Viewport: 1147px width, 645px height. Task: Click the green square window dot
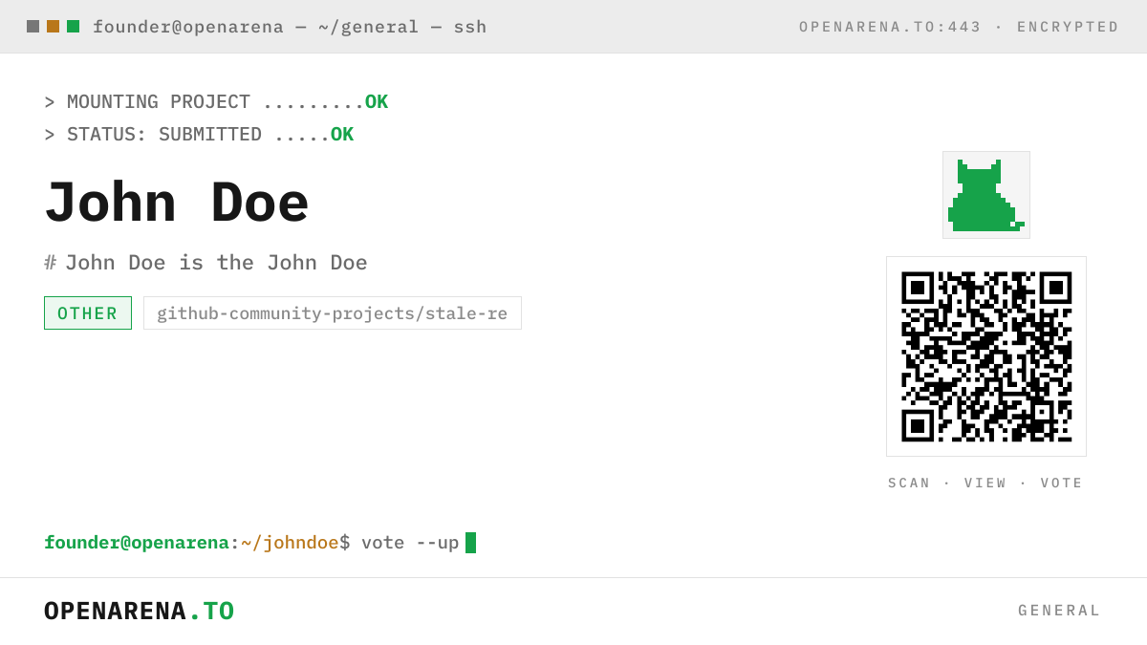pos(73,27)
